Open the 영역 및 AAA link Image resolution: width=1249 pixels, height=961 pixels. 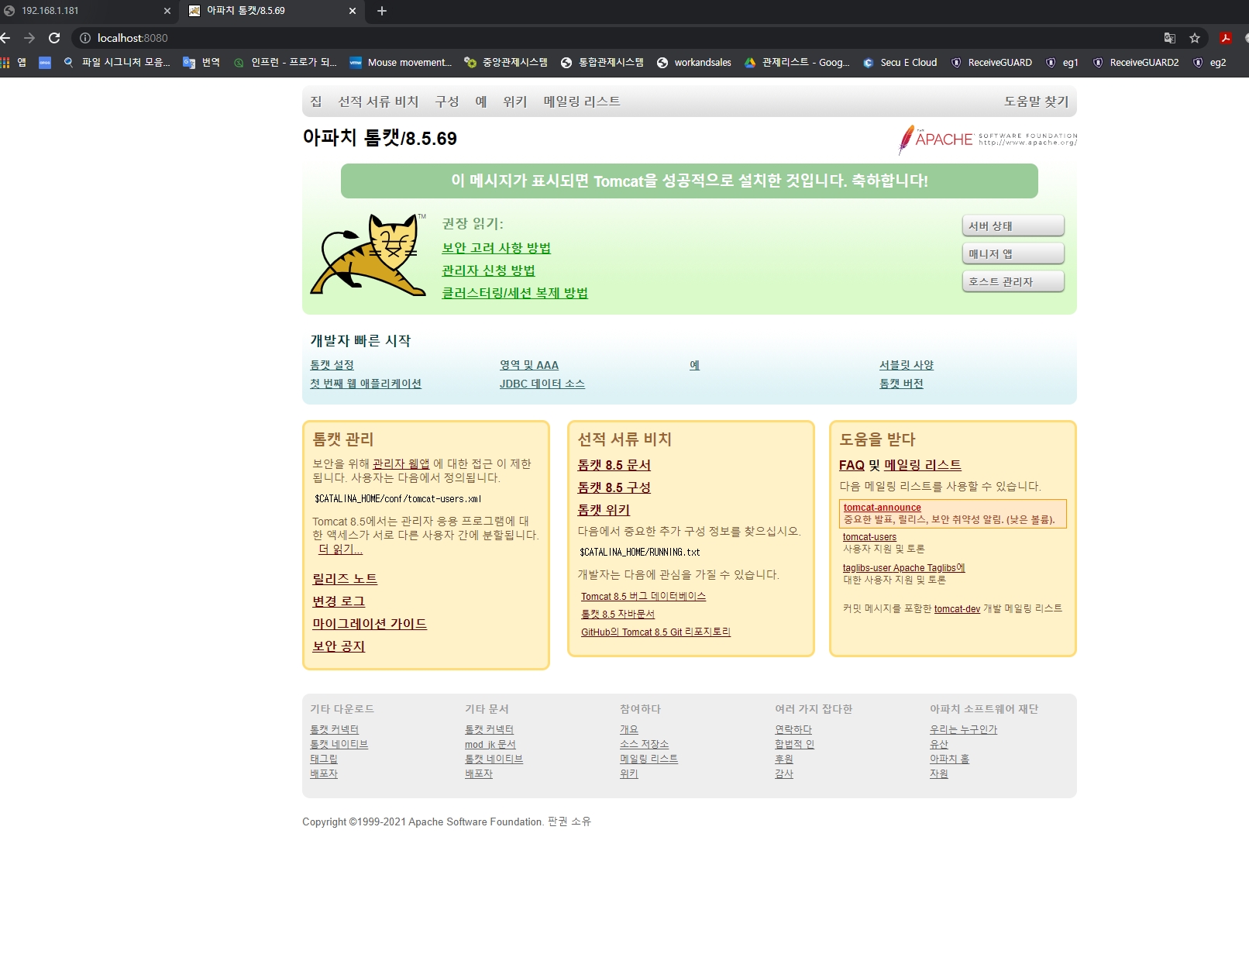point(528,365)
